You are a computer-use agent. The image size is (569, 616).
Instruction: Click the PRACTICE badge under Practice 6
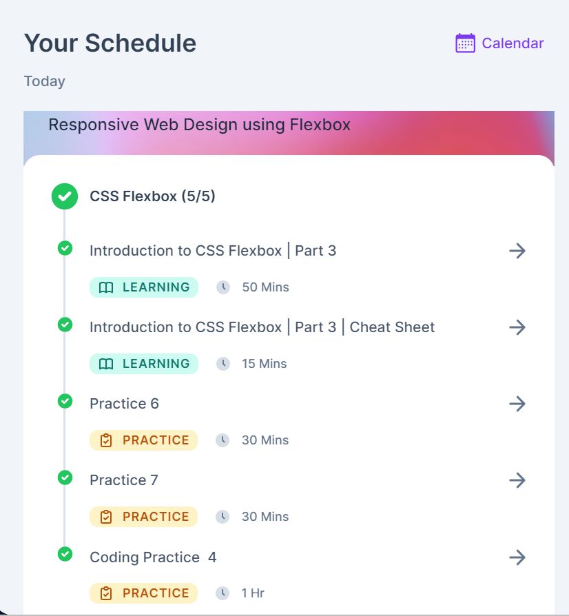144,440
